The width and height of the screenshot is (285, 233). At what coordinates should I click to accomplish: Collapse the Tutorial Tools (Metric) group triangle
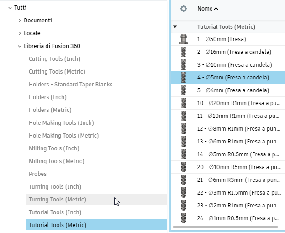click(175, 27)
